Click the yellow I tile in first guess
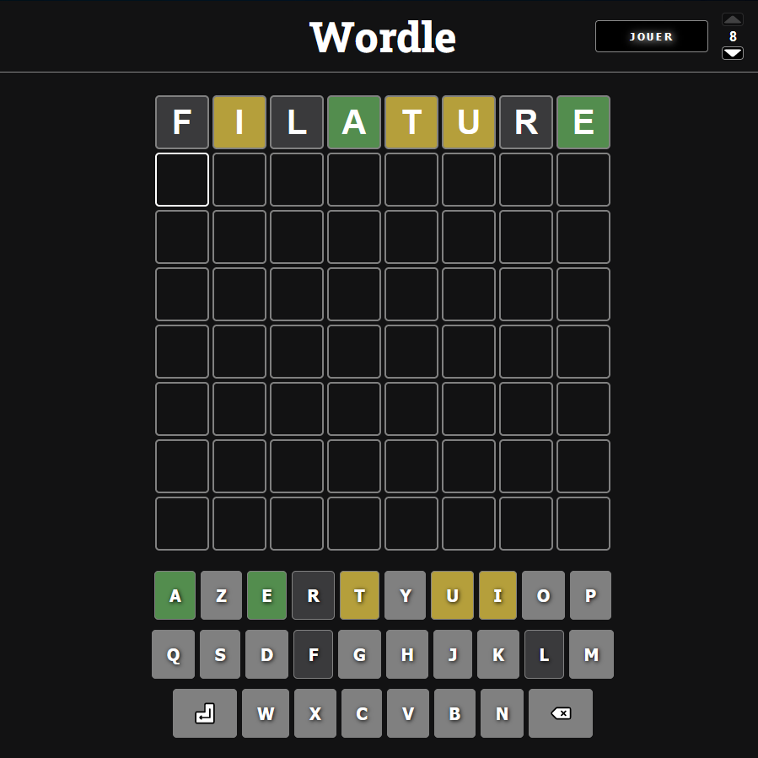Image resolution: width=758 pixels, height=758 pixels. click(x=239, y=122)
